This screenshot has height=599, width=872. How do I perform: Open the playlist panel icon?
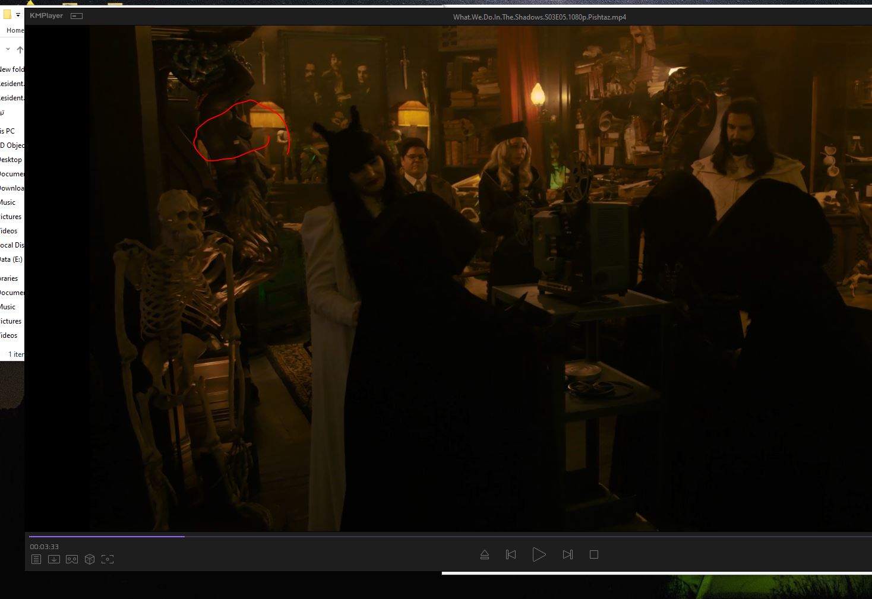coord(36,559)
